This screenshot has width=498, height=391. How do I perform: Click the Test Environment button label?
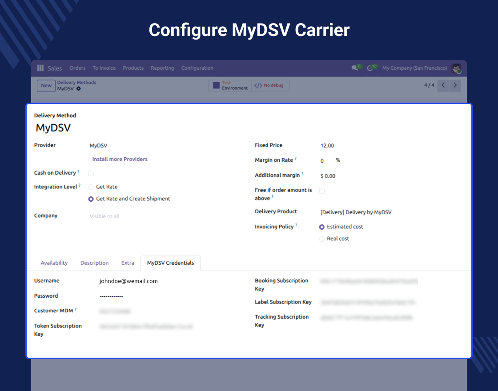235,85
